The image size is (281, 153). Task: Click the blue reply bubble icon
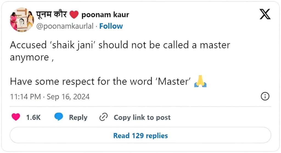(x=59, y=117)
